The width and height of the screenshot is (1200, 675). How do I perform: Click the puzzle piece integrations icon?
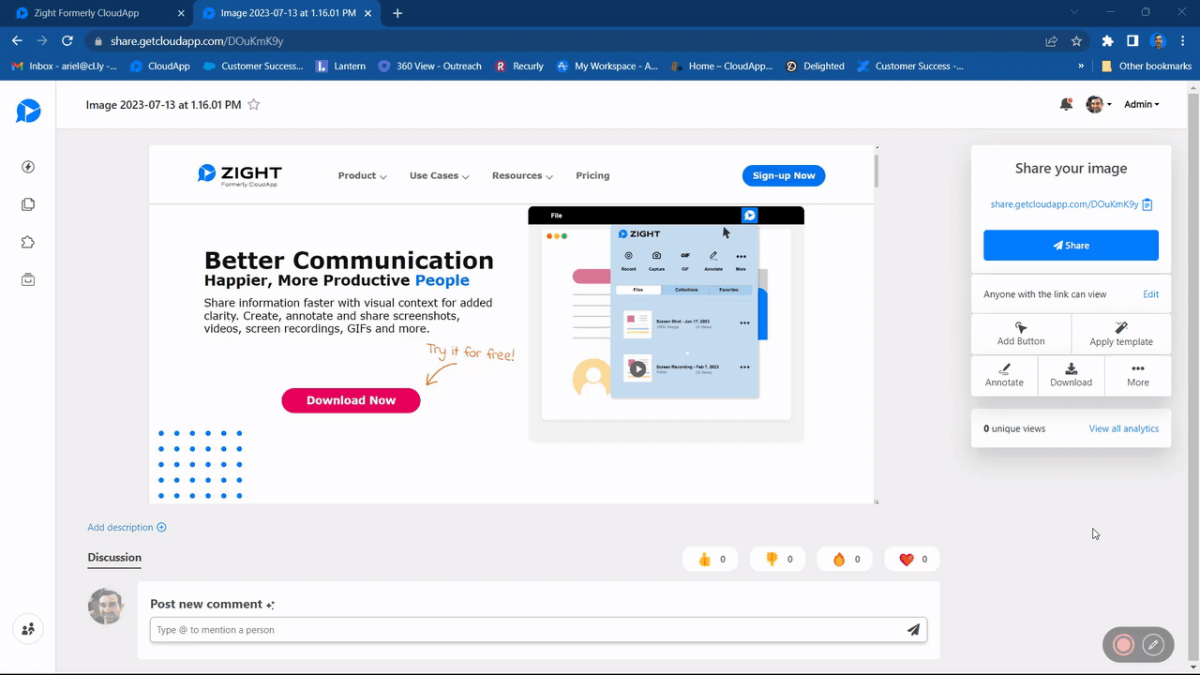coord(28,242)
